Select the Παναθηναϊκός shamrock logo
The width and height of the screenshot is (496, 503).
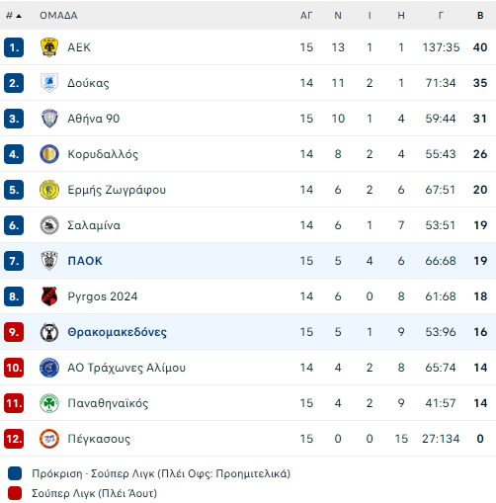49,403
